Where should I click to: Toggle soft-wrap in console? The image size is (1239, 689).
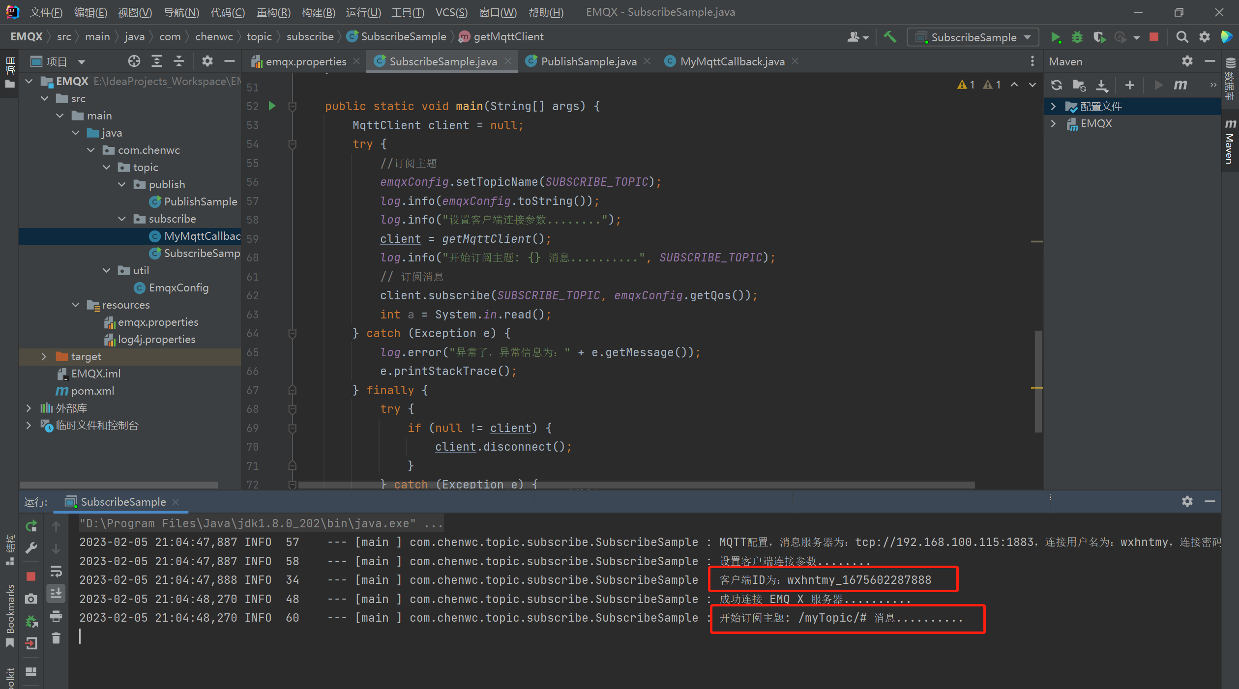[56, 572]
